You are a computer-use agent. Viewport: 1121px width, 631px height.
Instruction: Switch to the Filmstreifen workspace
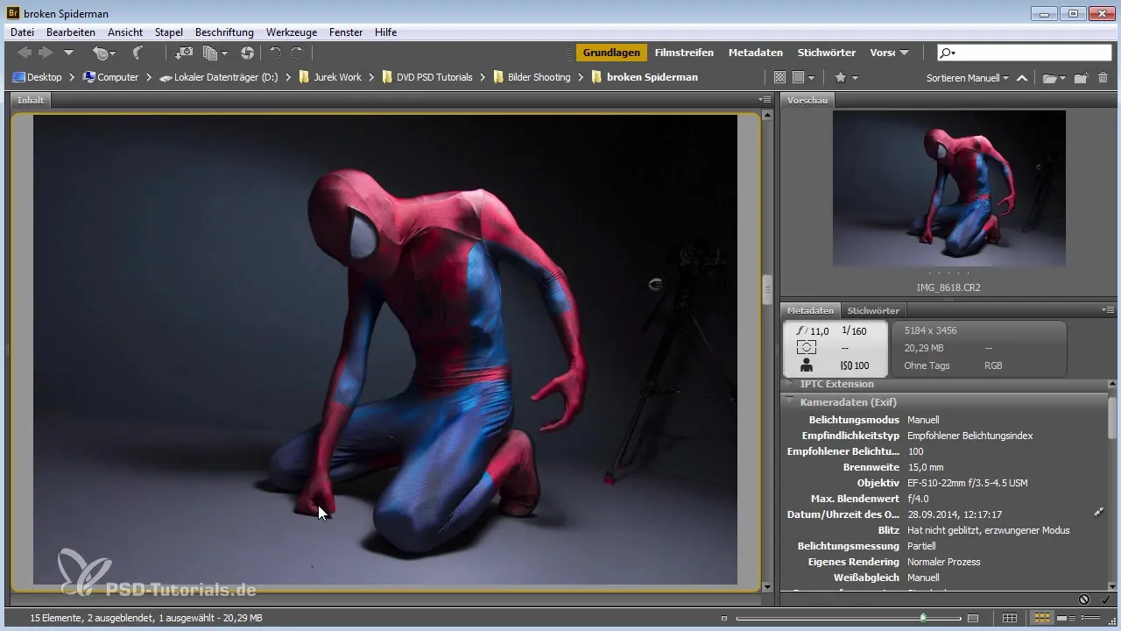684,53
